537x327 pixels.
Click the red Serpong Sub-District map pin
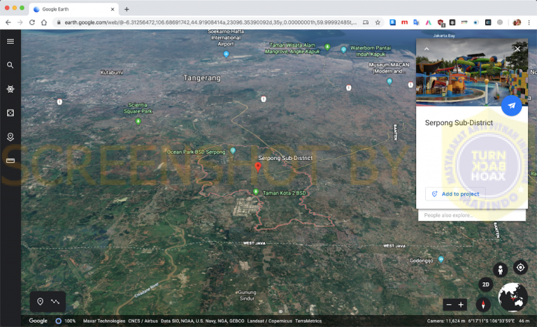pos(258,167)
